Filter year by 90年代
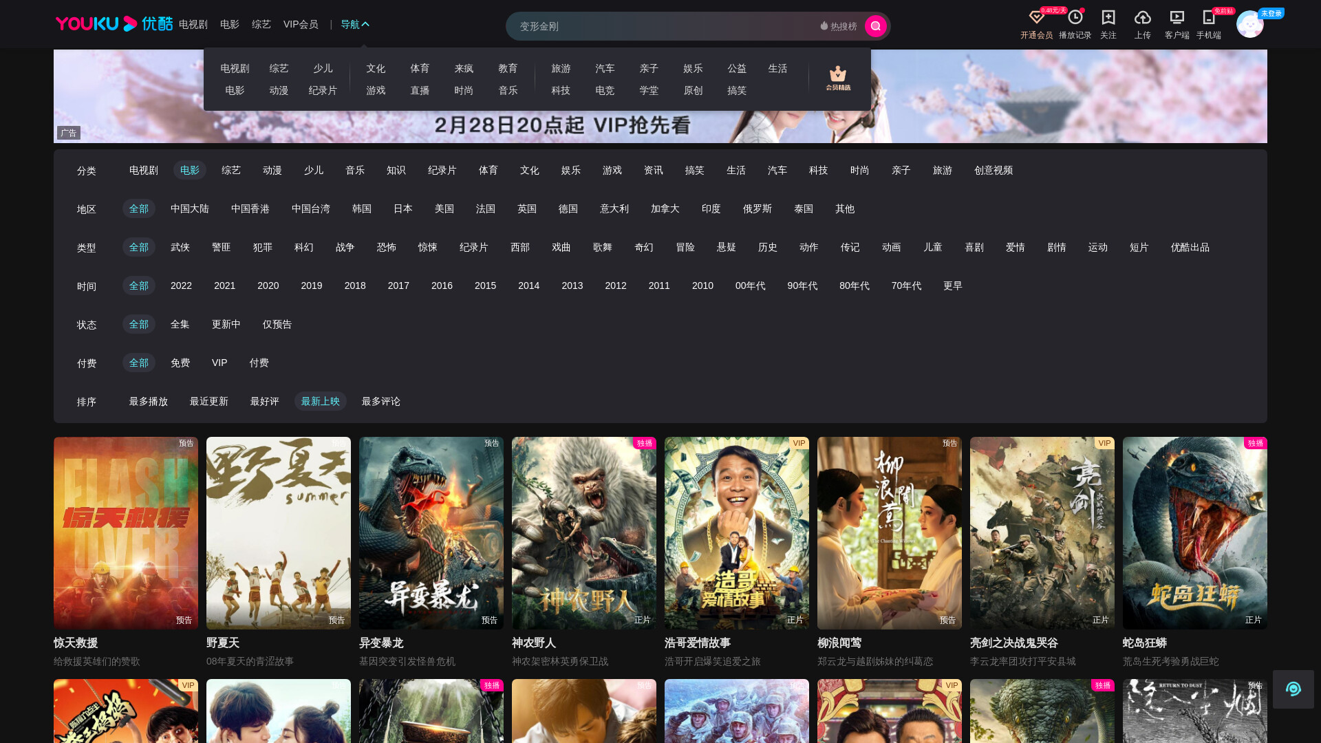 click(x=802, y=286)
